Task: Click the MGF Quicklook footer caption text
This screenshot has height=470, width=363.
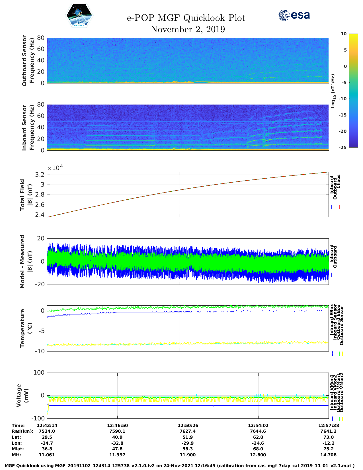Action: [180, 466]
